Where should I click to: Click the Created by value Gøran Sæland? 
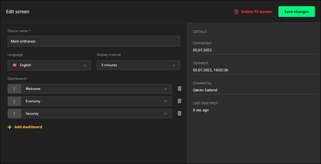click(x=205, y=90)
